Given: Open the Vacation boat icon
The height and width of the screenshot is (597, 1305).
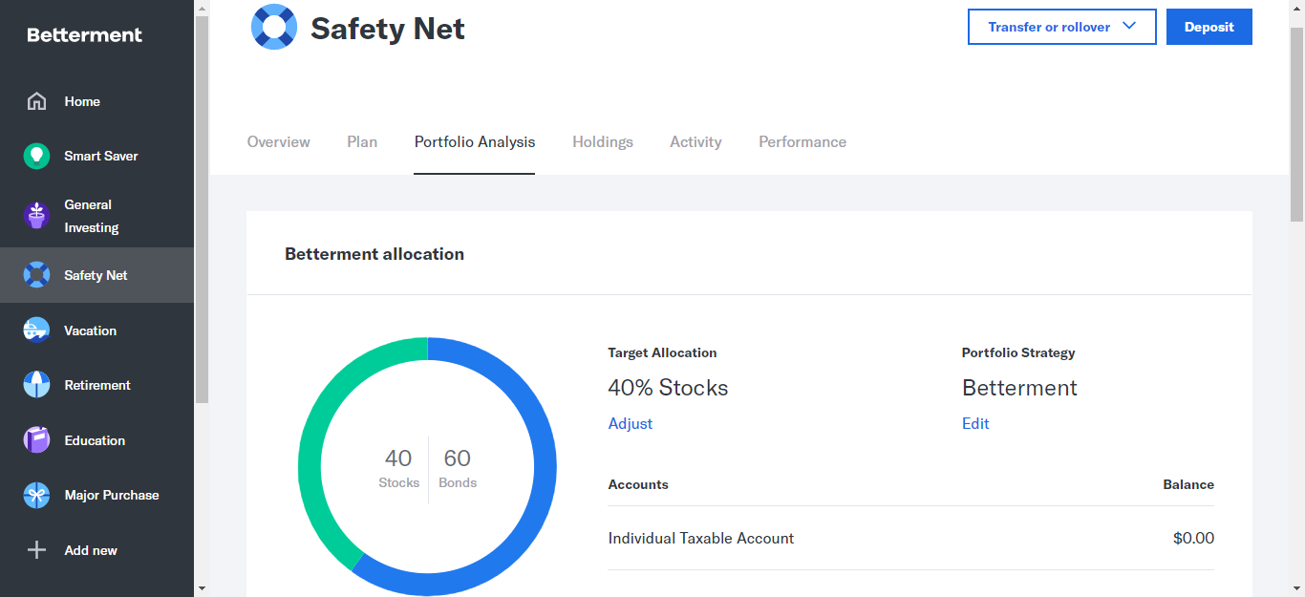Looking at the screenshot, I should pyautogui.click(x=36, y=330).
